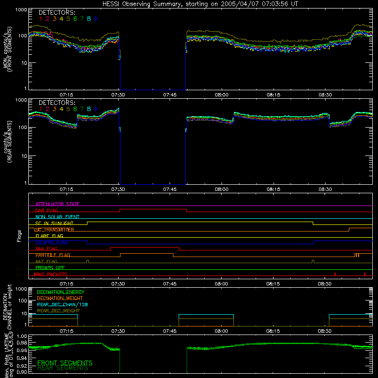
Task: Click the red BAD_PACKETS spike near 08:33
Action: tap(335, 274)
